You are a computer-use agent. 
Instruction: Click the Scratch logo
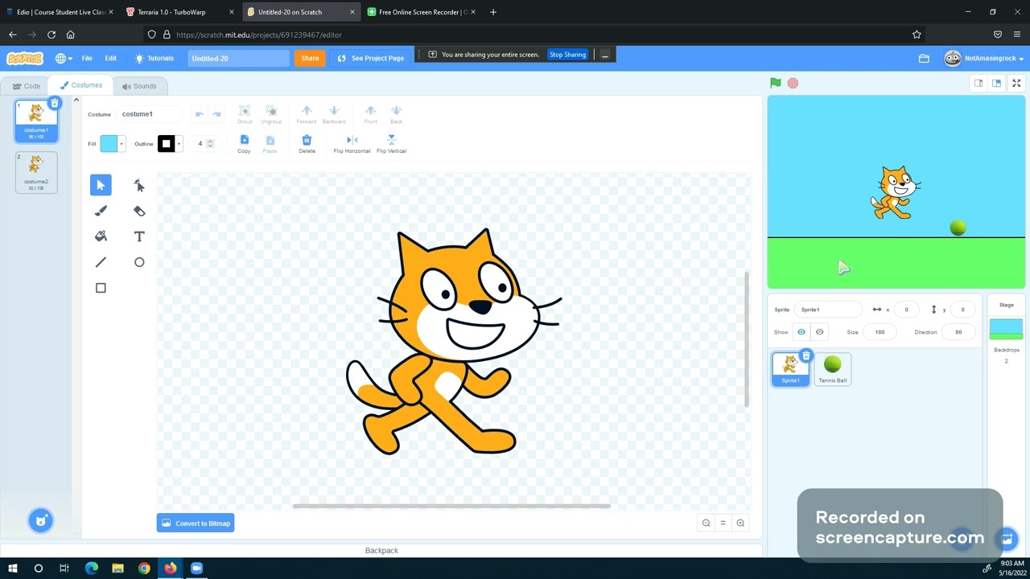click(x=24, y=59)
